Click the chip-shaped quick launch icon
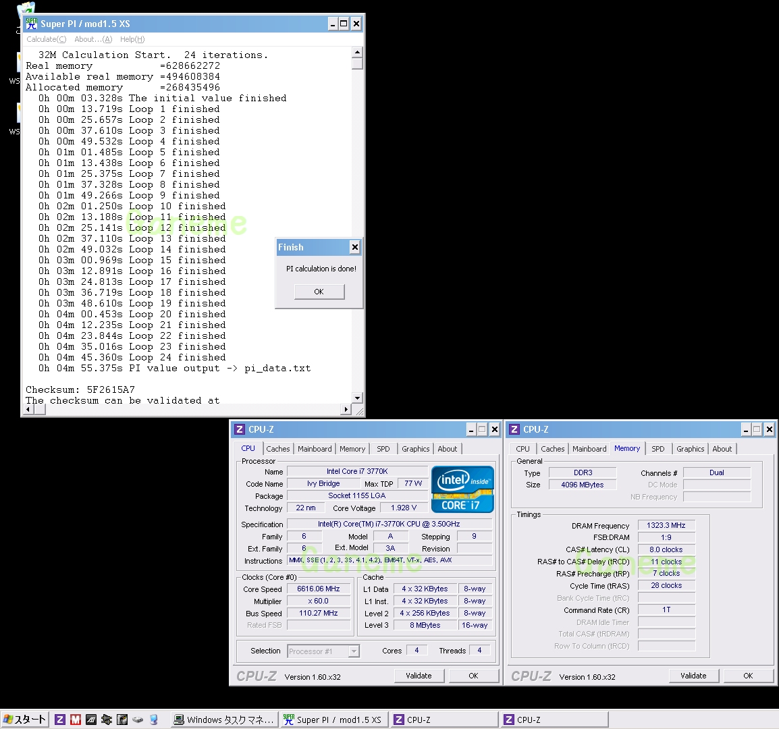Viewport: 779px width, 729px height. 106,720
